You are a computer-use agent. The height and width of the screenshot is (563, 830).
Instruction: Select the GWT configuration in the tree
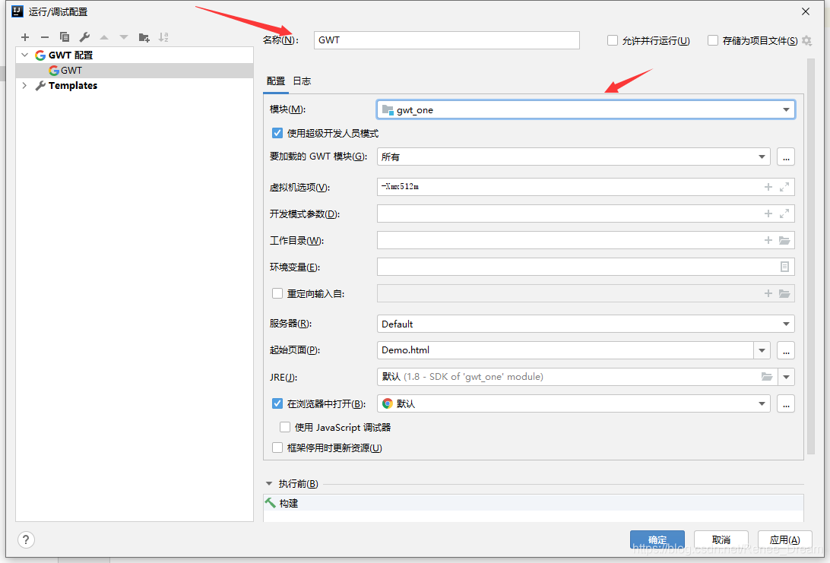[135, 71]
